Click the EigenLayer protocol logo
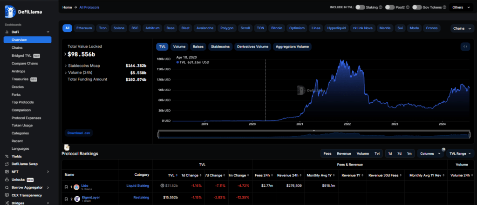The width and height of the screenshot is (477, 205). 76,198
